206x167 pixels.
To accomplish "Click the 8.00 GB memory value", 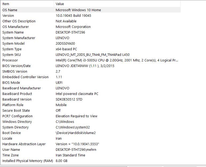I will [62, 161].
